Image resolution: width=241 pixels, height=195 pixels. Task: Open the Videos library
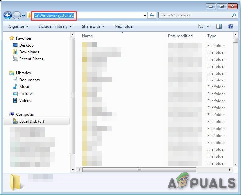[25, 101]
